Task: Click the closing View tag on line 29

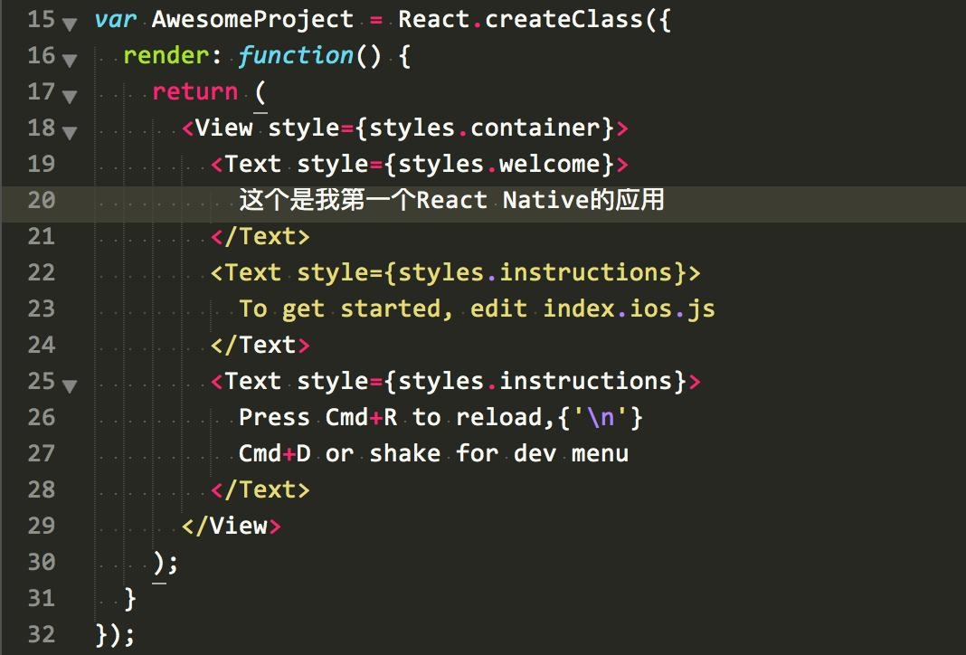Action: pos(231,526)
